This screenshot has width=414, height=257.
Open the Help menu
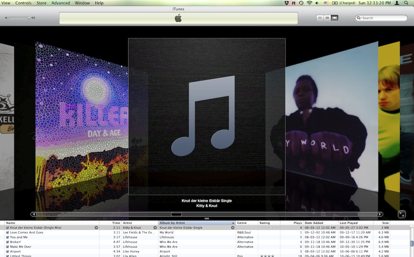[99, 3]
